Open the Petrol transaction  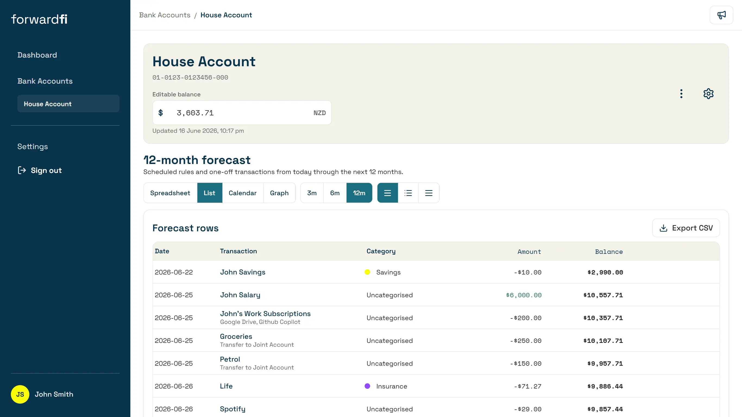click(230, 359)
